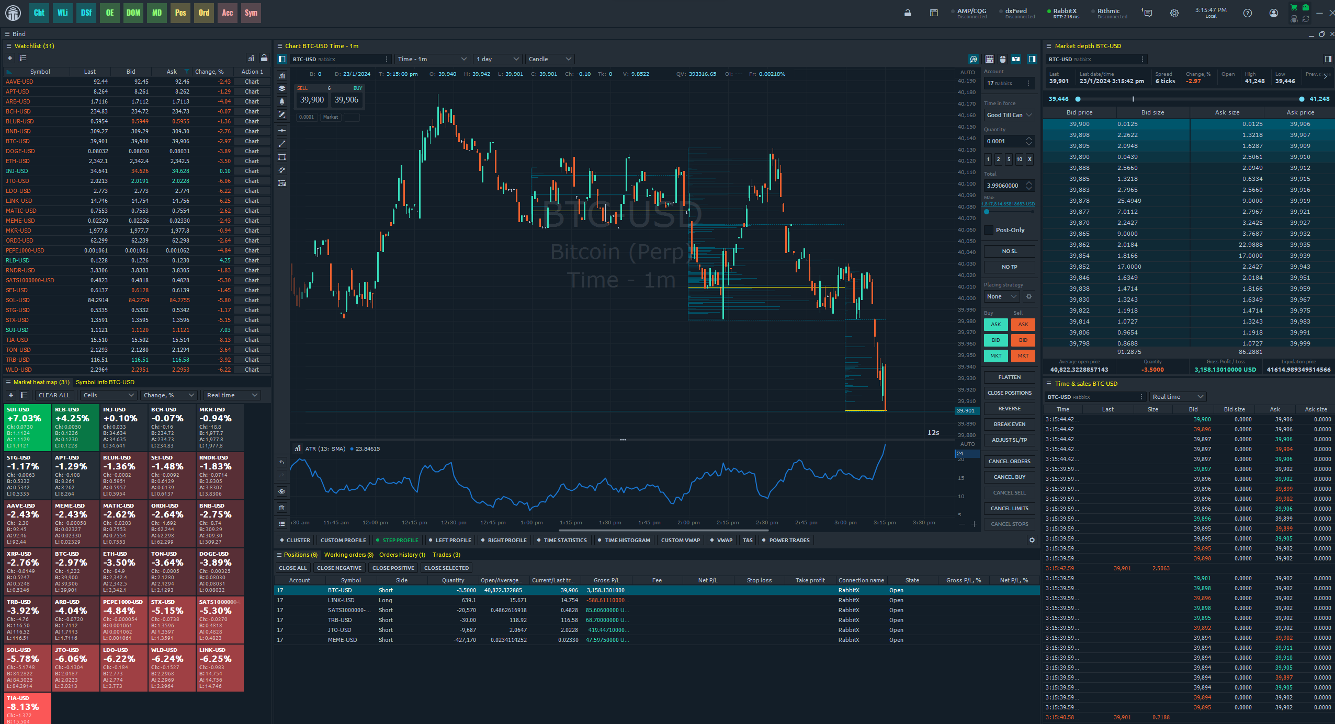Click the alerts bell icon on chart toolbar
The width and height of the screenshot is (1335, 724).
[282, 101]
